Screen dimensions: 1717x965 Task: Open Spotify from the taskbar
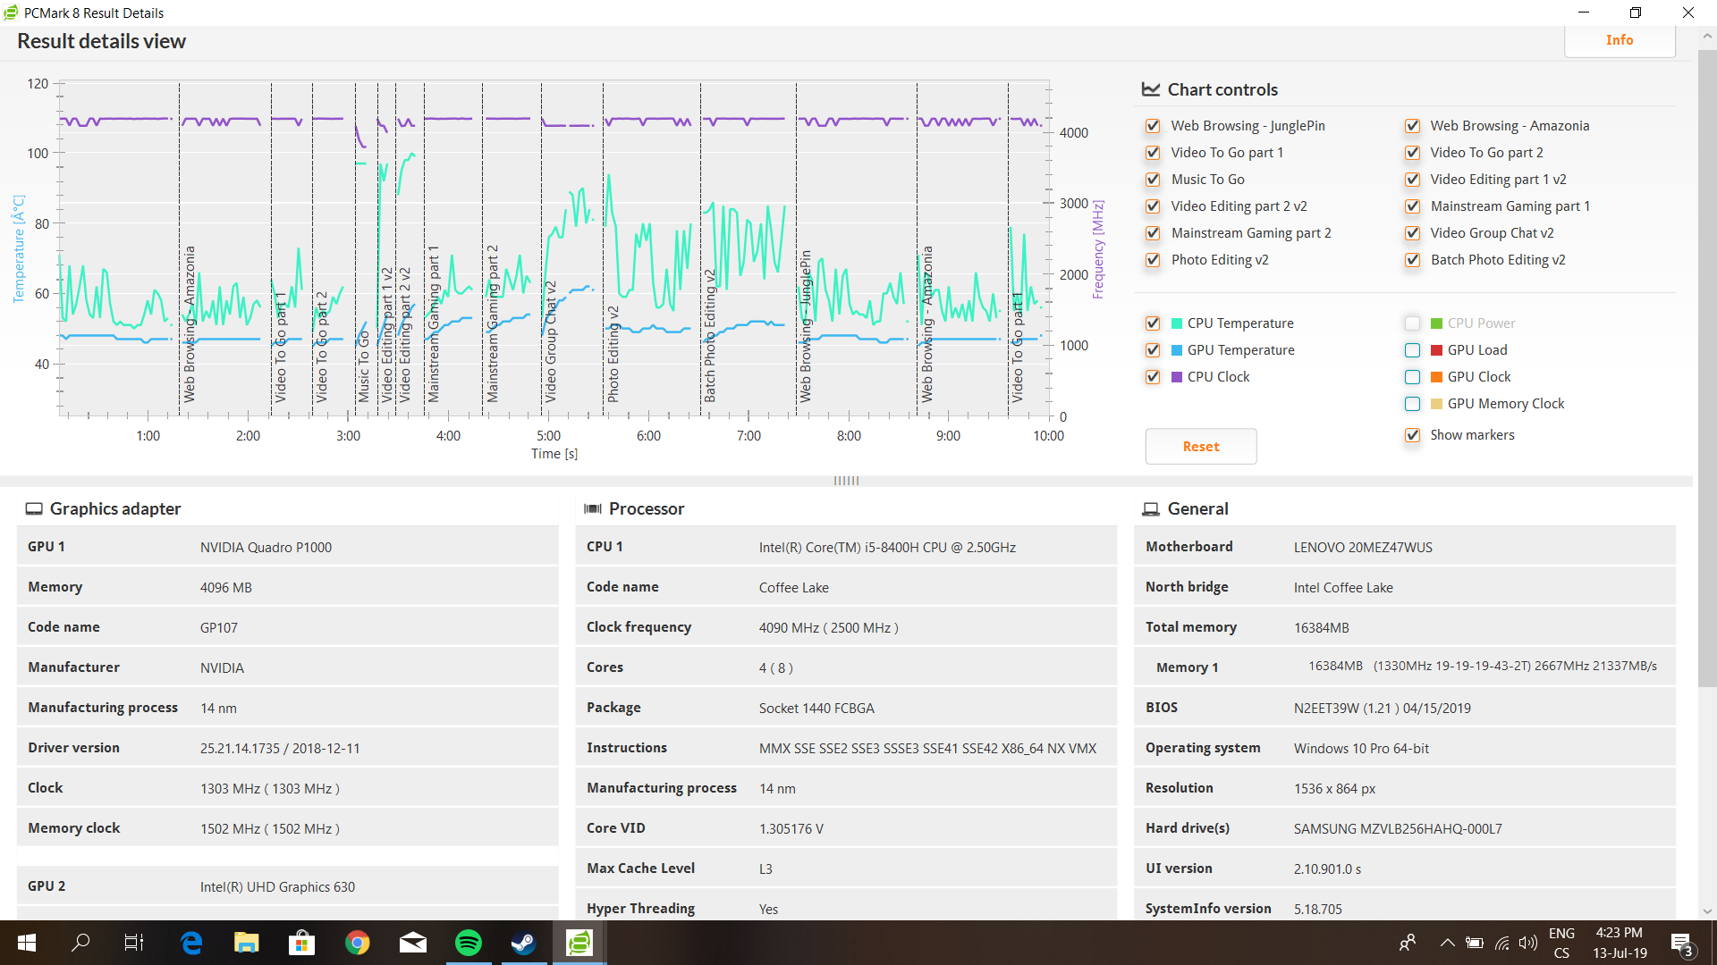coord(468,943)
